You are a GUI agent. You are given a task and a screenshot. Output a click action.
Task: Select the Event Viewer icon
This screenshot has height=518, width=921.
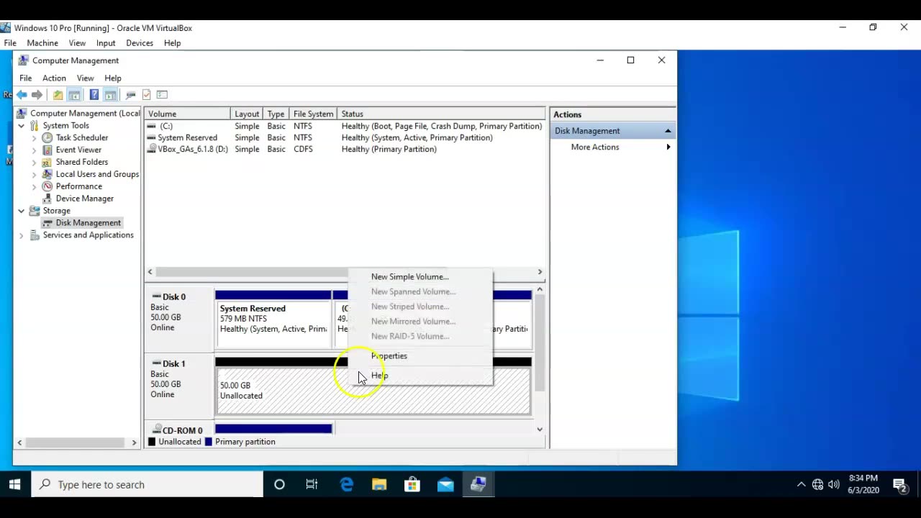pos(47,150)
